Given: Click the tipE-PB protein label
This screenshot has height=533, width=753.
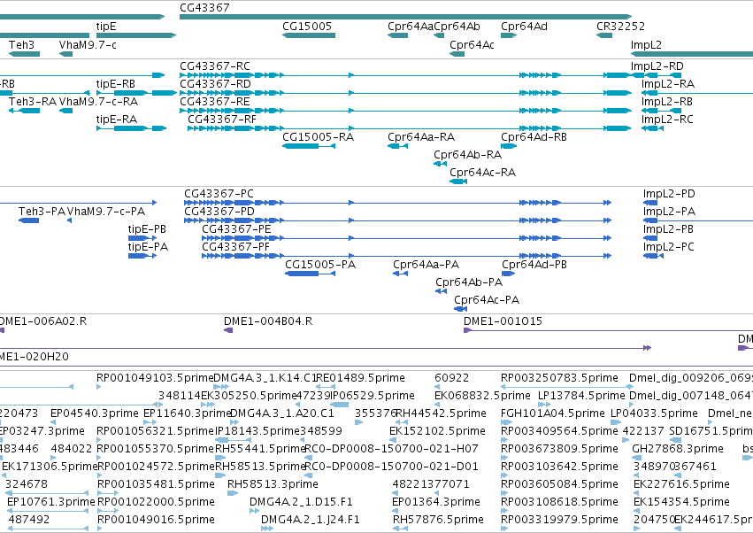Looking at the screenshot, I should pos(147,229).
